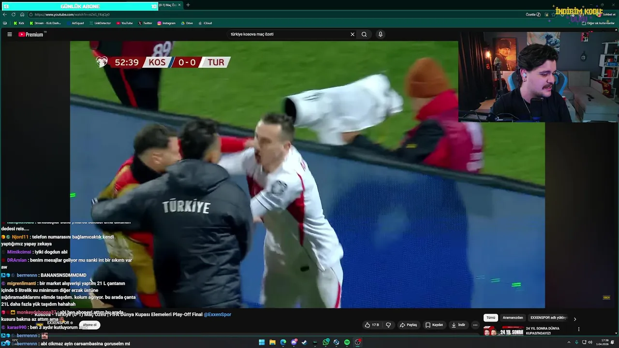The image size is (619, 348).
Task: Select EXXENSPOR adlı yükleyiciden chip
Action: [x=548, y=318]
